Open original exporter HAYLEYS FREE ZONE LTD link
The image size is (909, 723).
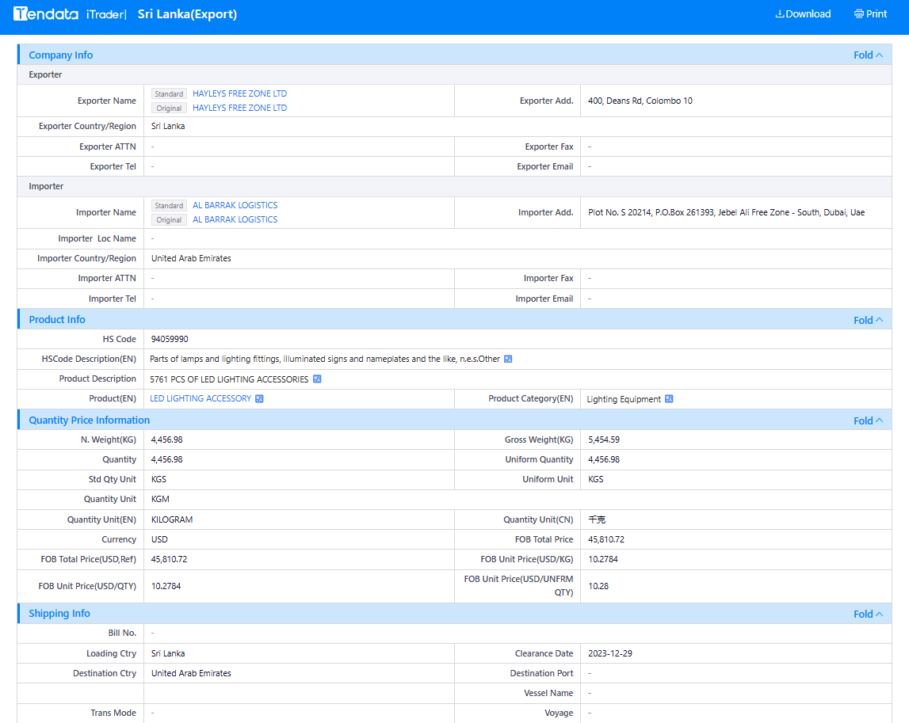pyautogui.click(x=239, y=108)
